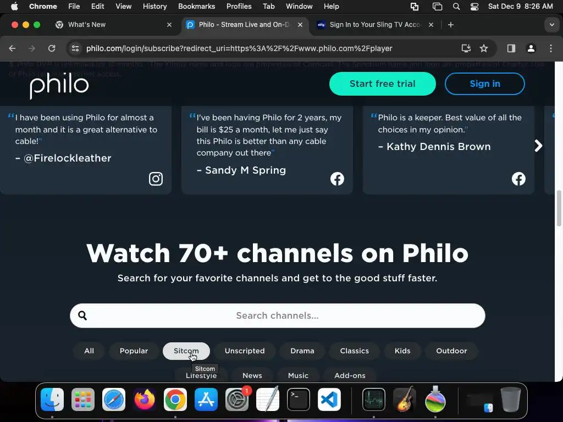The width and height of the screenshot is (563, 422).
Task: Open Instagram icon on Firelockleather review
Action: (x=156, y=179)
